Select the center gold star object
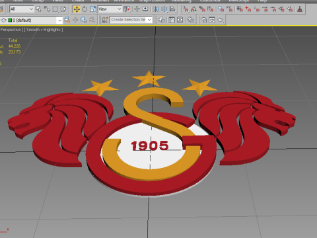Image resolution: width=317 pixels, height=238 pixels. click(149, 79)
